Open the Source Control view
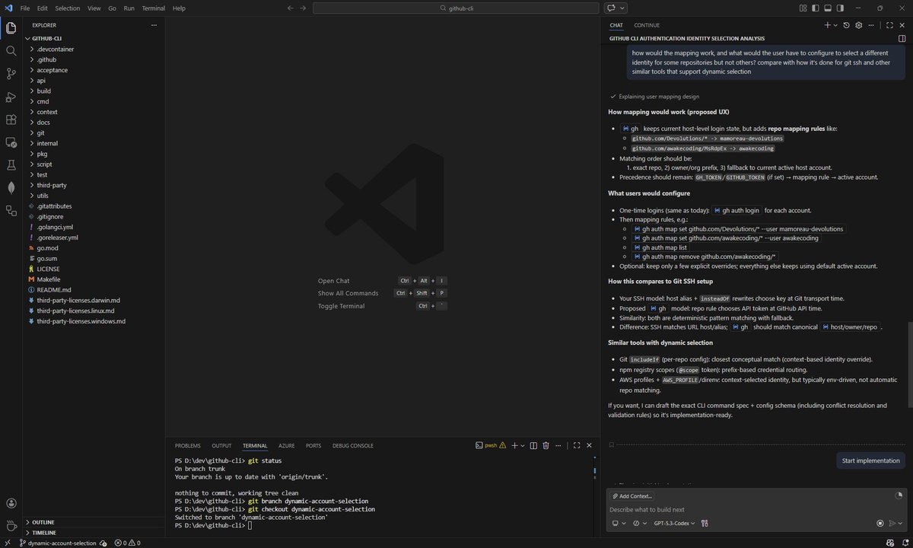The width and height of the screenshot is (913, 548). [11, 74]
